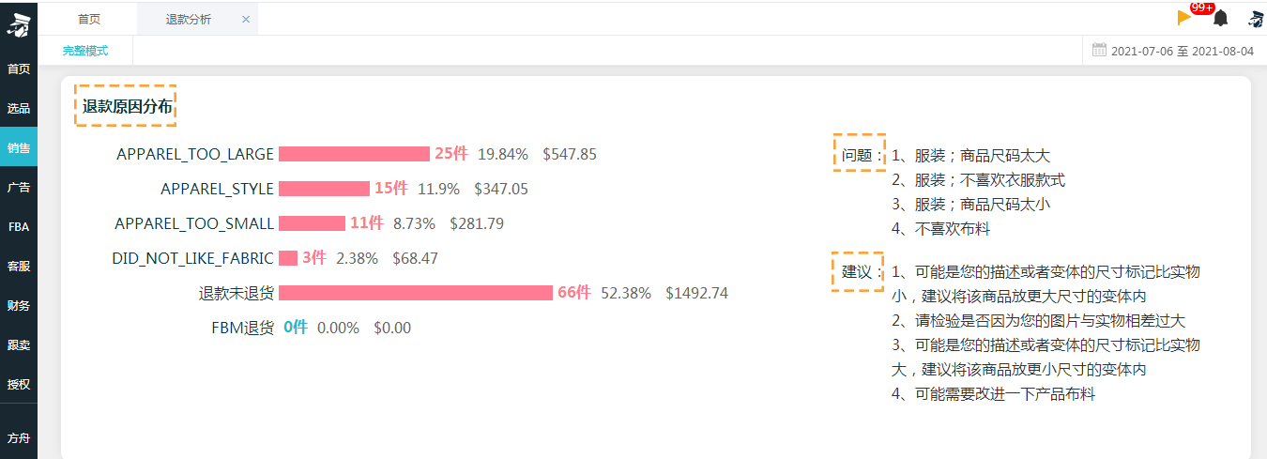Switch to the 首页 tab

(89, 19)
